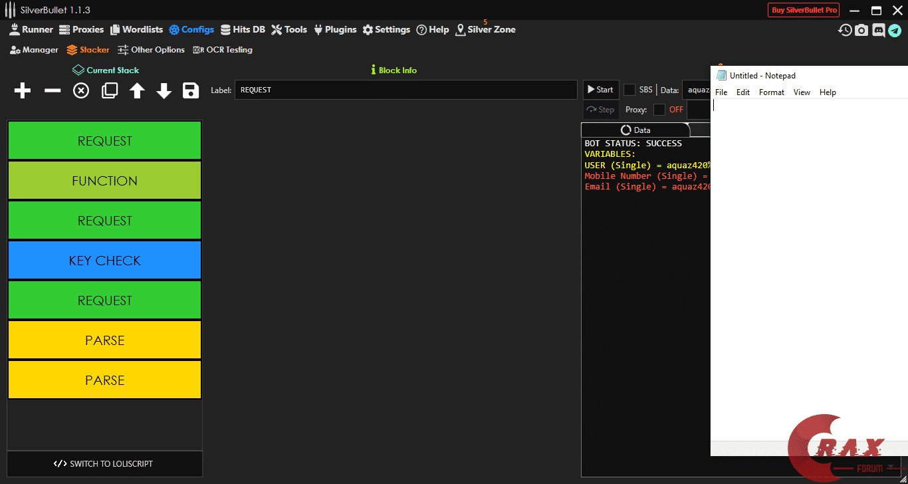
Task: Select the blue KEY CHECK block
Action: pos(104,260)
